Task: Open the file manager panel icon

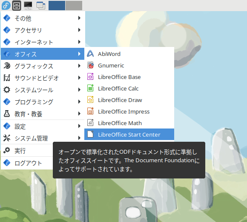Action: 17,6
